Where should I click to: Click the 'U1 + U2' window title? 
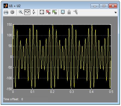(15, 6)
